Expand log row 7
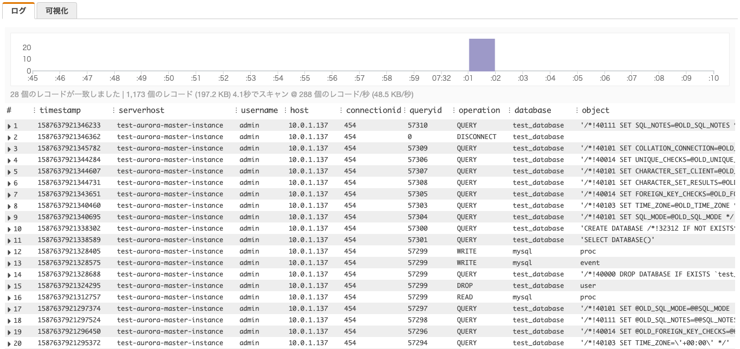This screenshot has height=349, width=740. pos(9,194)
